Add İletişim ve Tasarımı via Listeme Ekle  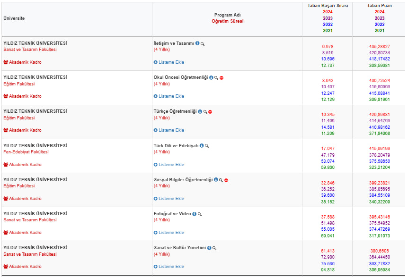pyautogui.click(x=169, y=62)
